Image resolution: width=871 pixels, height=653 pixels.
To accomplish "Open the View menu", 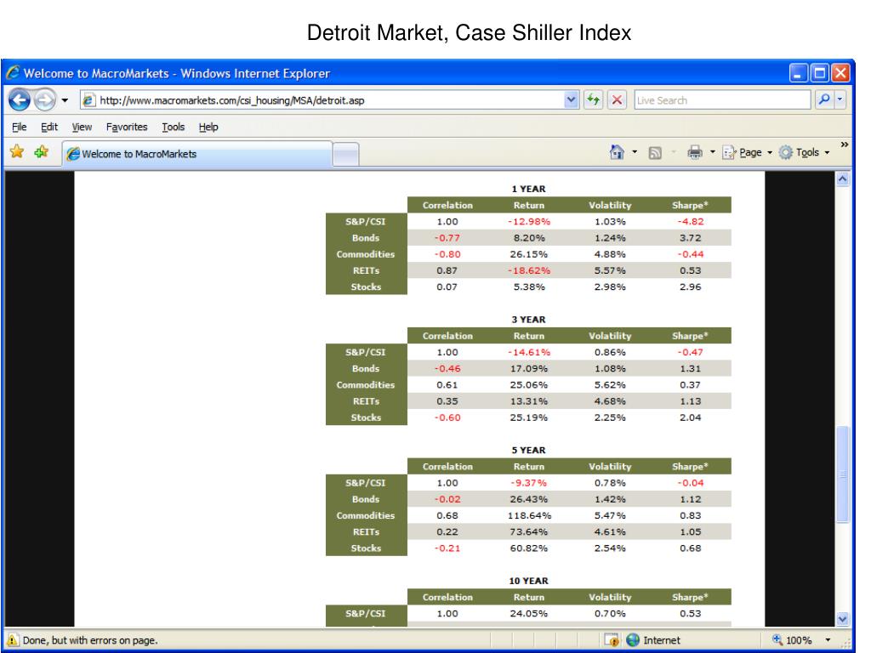I will click(x=82, y=128).
